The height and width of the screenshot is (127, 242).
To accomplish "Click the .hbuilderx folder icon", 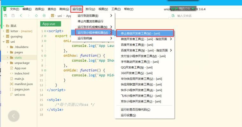I will point(11,47).
